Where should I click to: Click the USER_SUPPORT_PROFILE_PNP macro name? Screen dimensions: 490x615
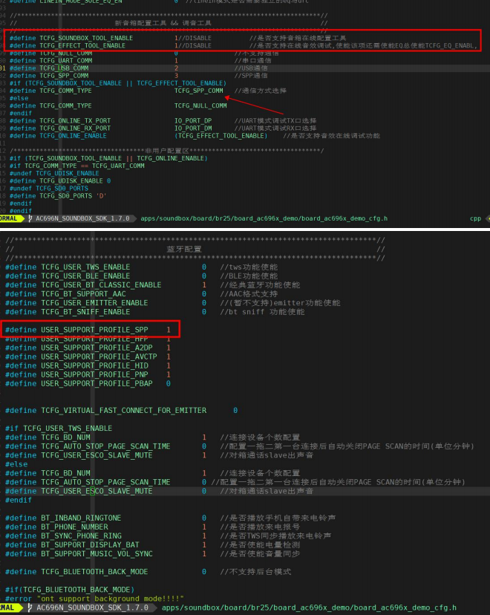[94, 375]
